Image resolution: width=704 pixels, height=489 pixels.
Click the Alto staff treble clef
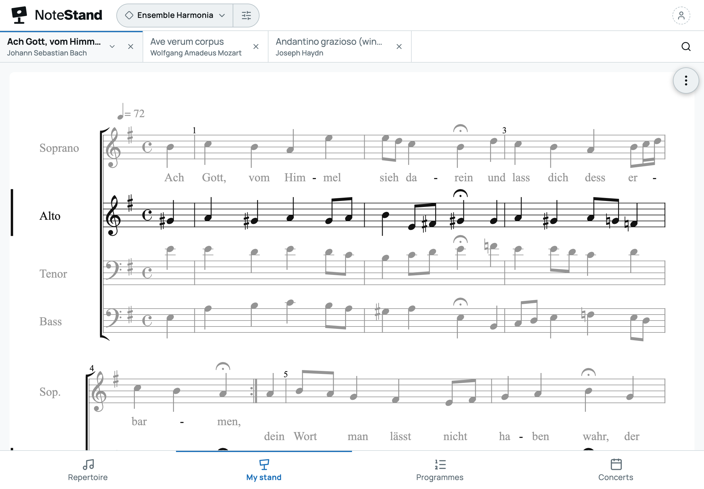(113, 215)
